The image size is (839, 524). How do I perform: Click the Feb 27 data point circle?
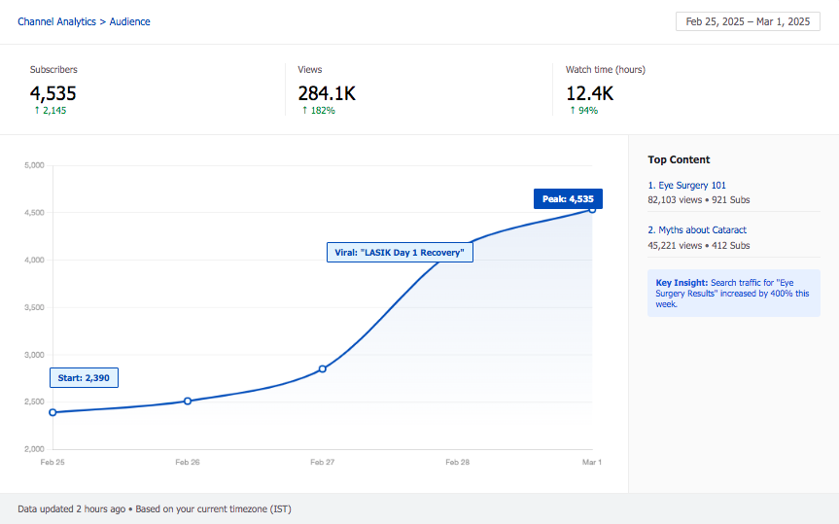(323, 368)
